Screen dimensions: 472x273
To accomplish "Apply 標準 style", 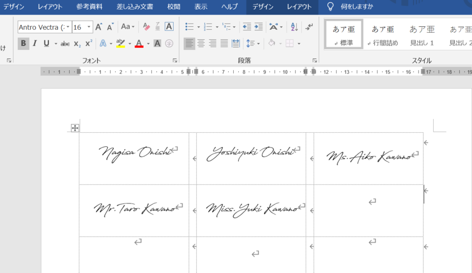I will [344, 34].
